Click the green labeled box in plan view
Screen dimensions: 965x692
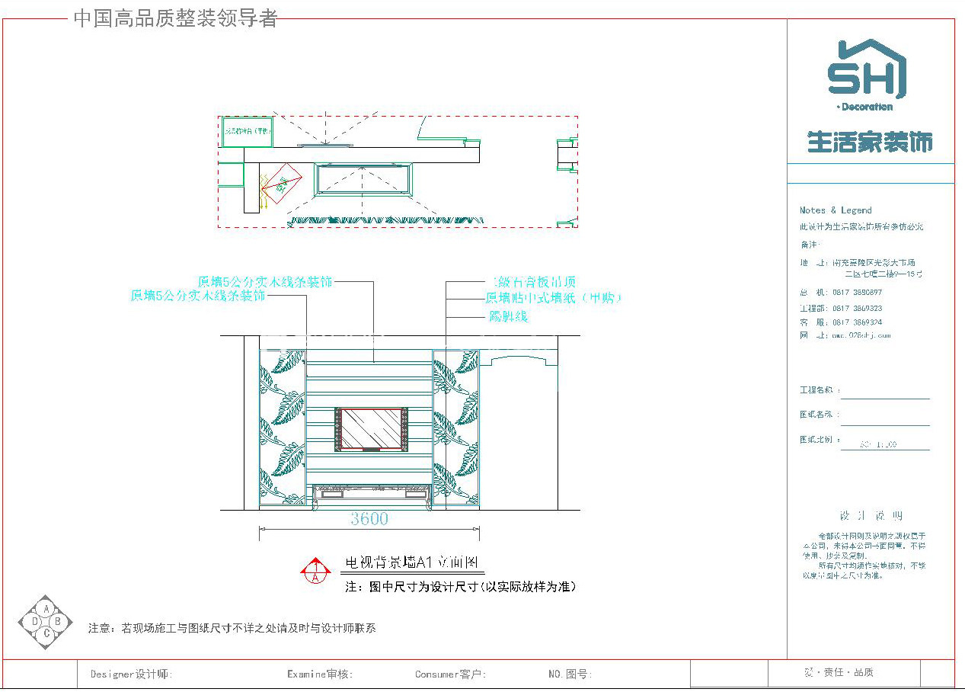(x=247, y=132)
